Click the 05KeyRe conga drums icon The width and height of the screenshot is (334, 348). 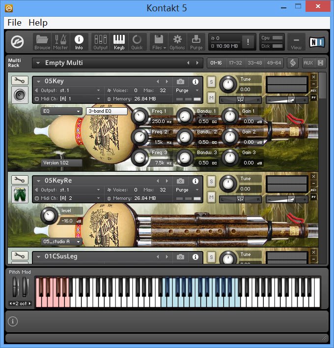tap(20, 194)
